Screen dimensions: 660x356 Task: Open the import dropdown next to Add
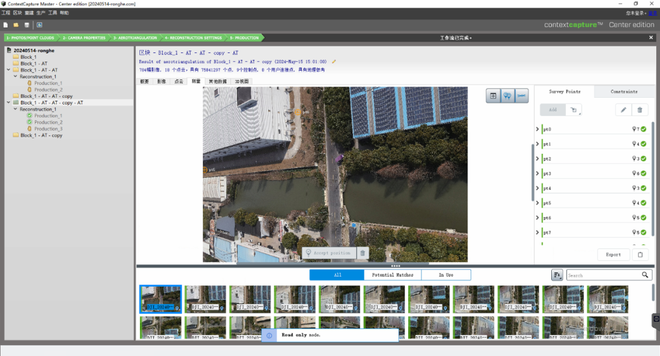574,110
